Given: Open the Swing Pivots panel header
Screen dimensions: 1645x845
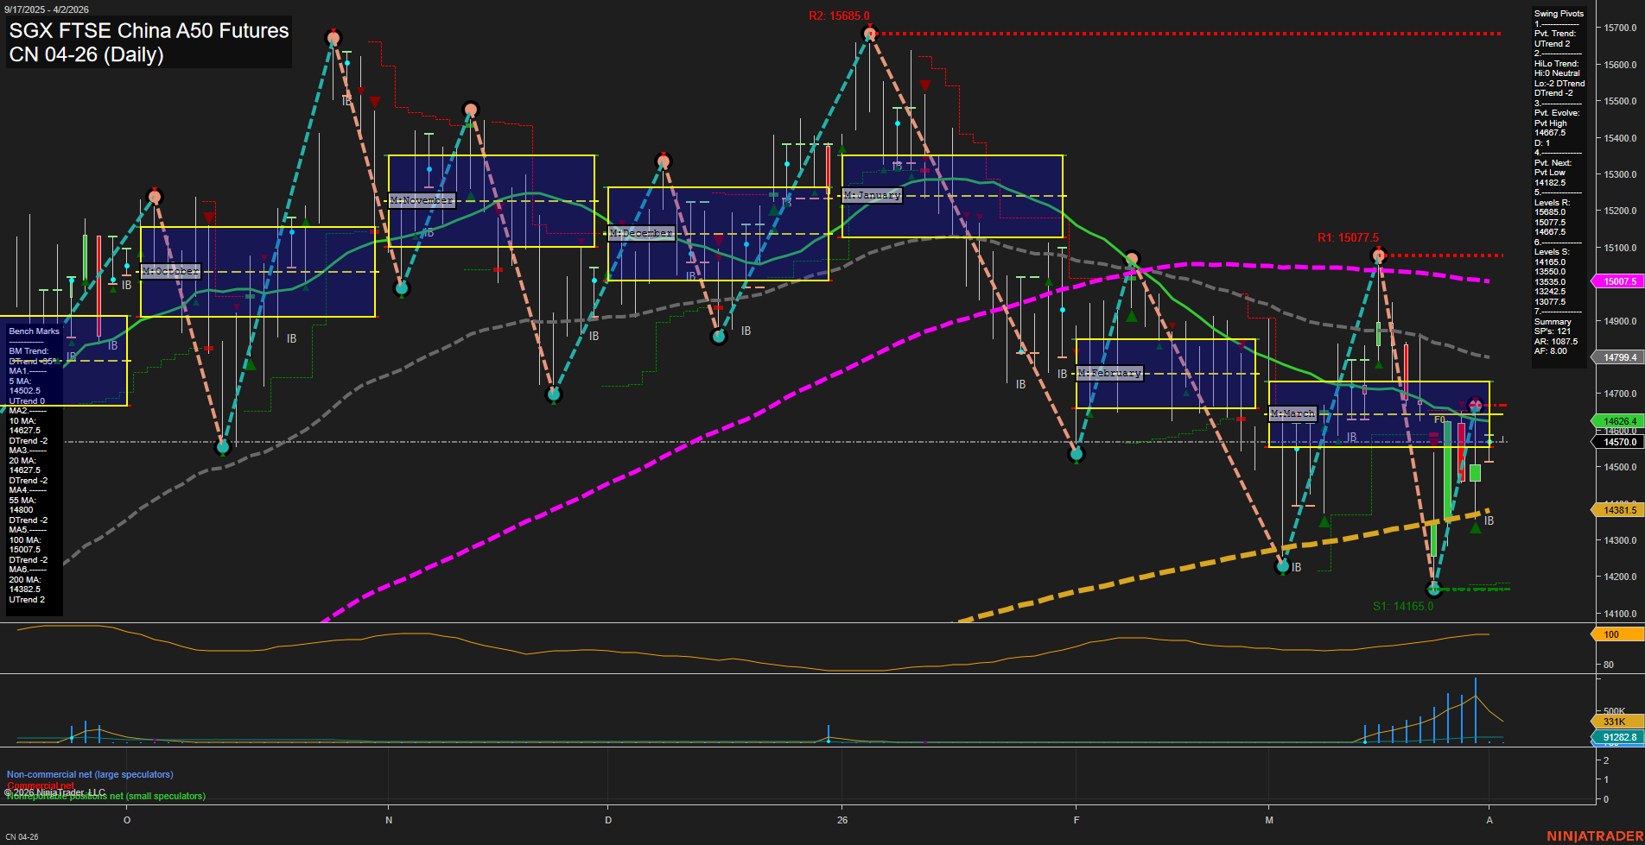Looking at the screenshot, I should coord(1558,13).
